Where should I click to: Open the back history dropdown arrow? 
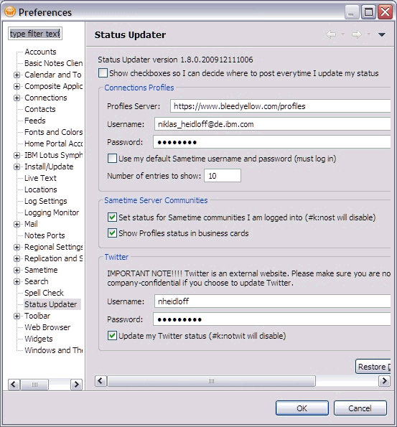click(342, 34)
